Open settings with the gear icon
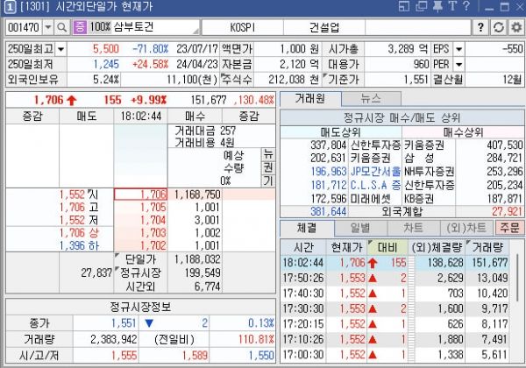 coord(516,27)
